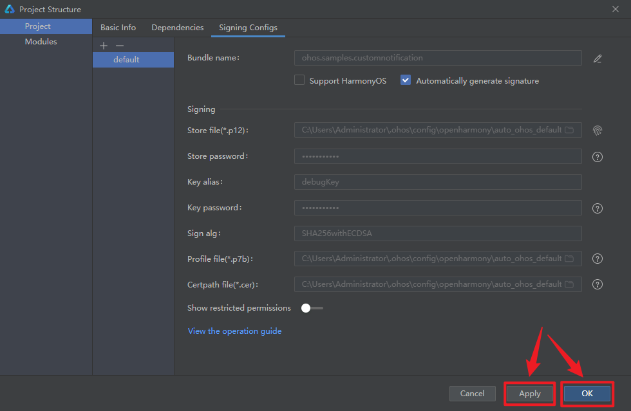This screenshot has height=411, width=631.
Task: Click the Bundle name input field
Action: point(438,58)
